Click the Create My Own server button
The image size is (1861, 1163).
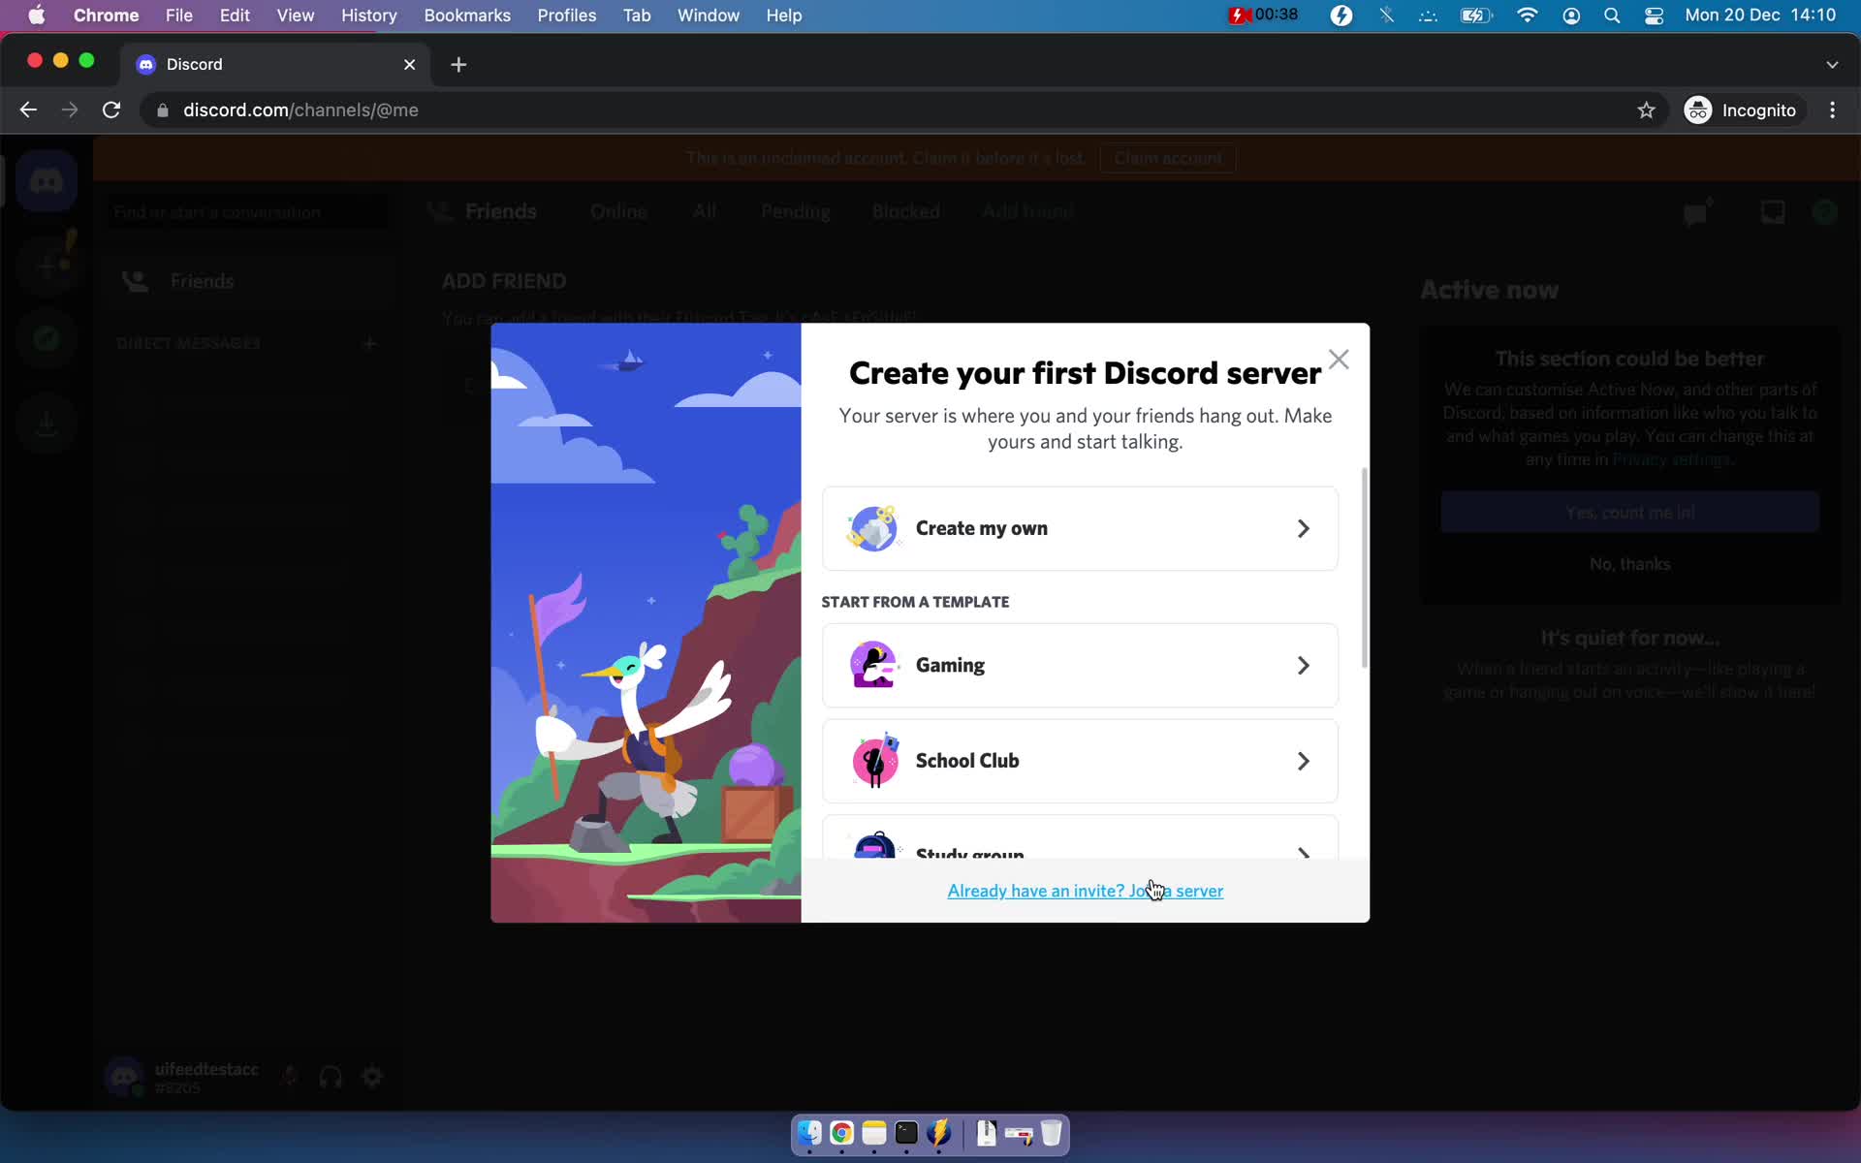pyautogui.click(x=1079, y=528)
